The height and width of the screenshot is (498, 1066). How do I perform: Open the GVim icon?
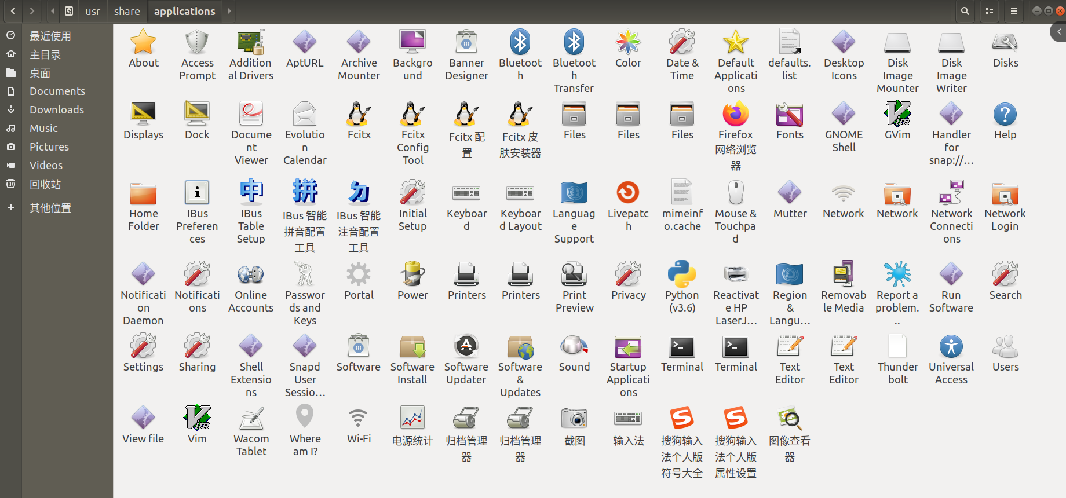[x=897, y=114]
